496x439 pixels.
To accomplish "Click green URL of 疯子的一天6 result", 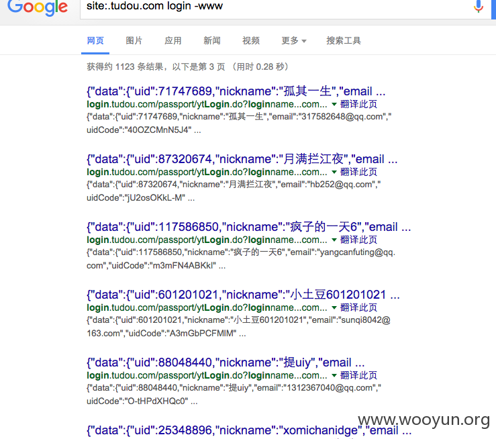I will tap(207, 240).
